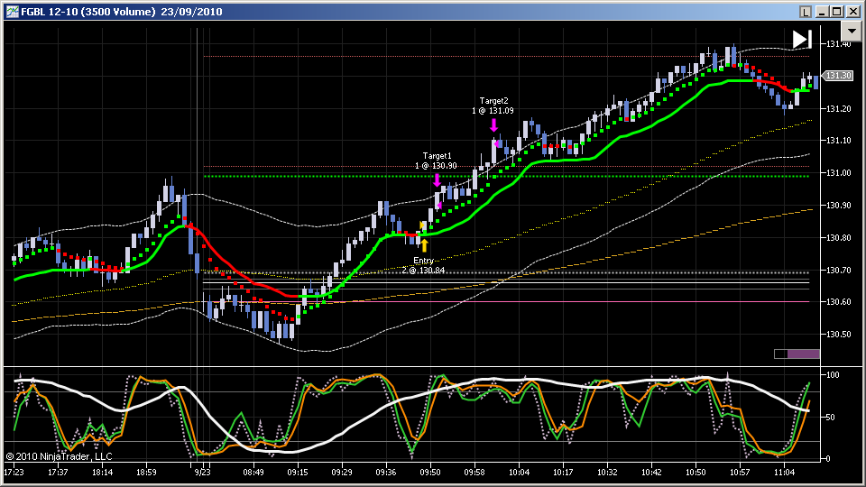Click the 131.10 price axis label
866x487 pixels.
pos(838,141)
